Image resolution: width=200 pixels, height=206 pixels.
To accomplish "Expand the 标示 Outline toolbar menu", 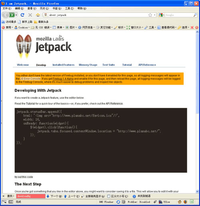I will point(120,27).
